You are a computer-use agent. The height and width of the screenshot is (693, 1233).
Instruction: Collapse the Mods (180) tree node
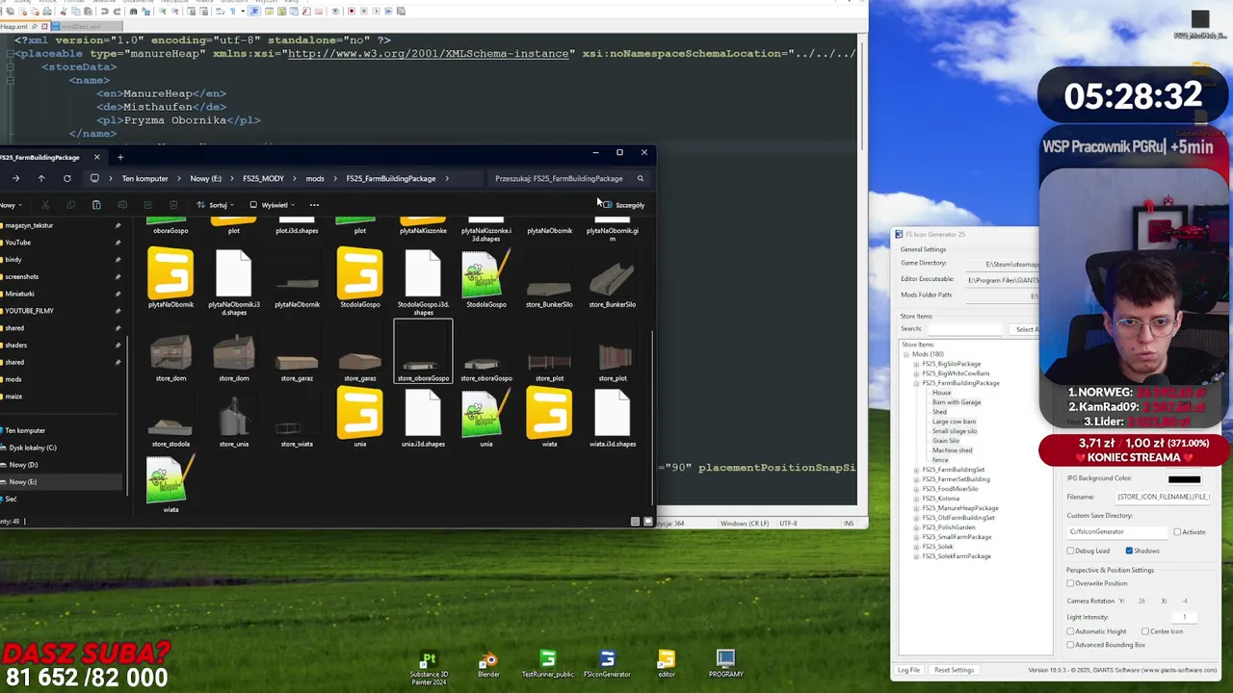[906, 354]
